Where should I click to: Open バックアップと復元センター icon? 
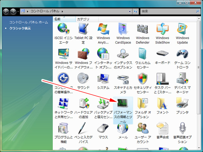point(103,103)
